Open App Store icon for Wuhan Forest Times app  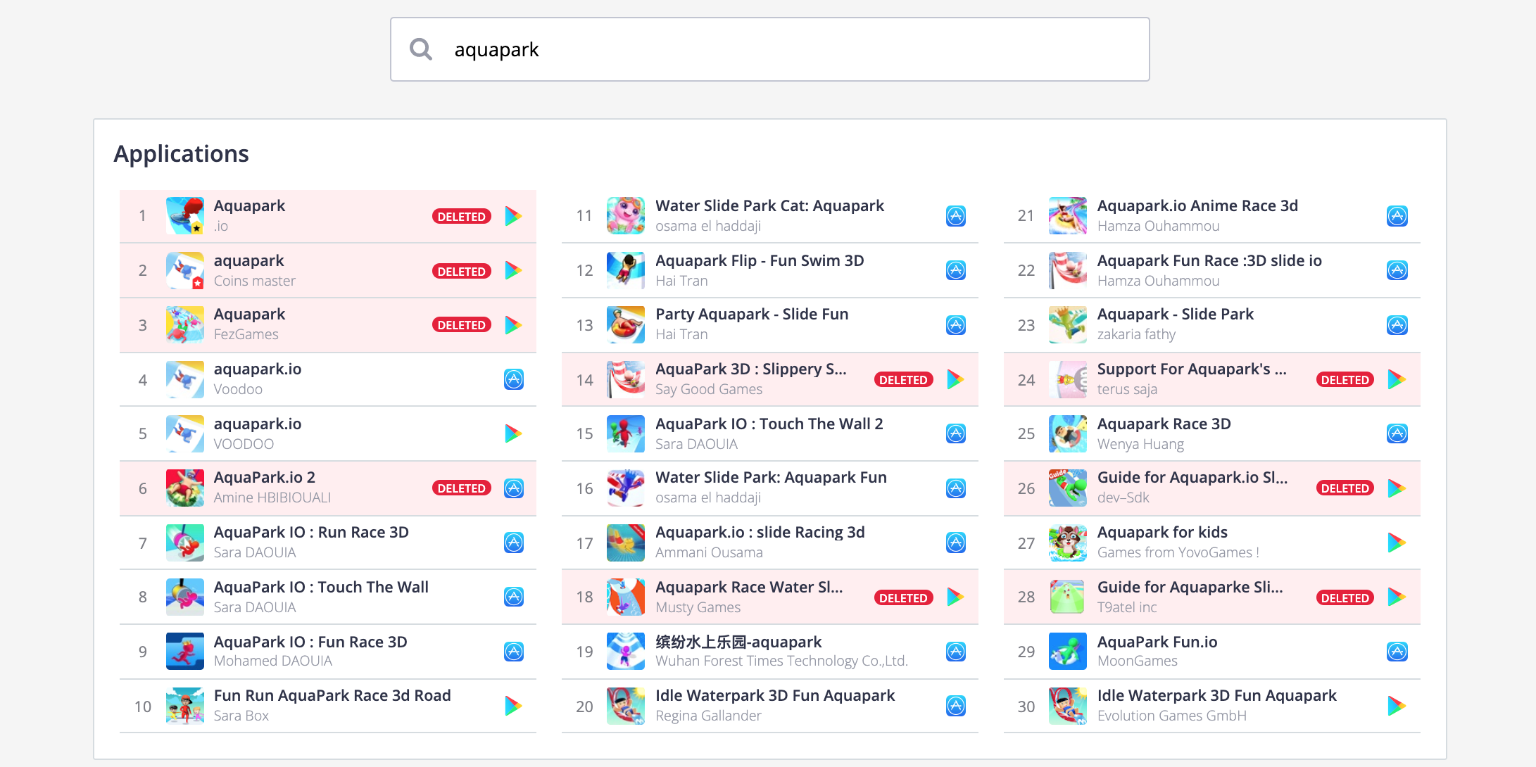click(x=956, y=652)
